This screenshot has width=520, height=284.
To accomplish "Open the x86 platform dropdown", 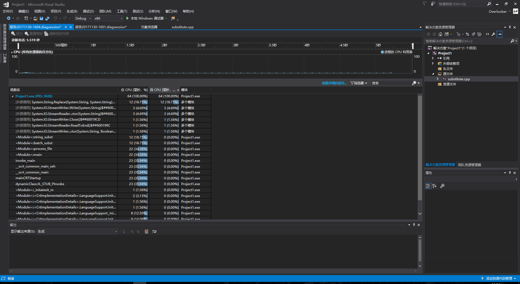I will click(x=108, y=18).
